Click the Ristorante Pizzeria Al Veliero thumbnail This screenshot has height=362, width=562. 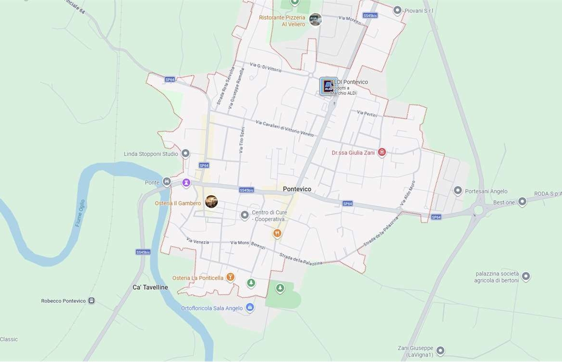click(x=316, y=19)
